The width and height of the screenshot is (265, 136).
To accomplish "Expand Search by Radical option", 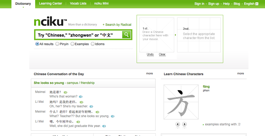I will point(117,25).
